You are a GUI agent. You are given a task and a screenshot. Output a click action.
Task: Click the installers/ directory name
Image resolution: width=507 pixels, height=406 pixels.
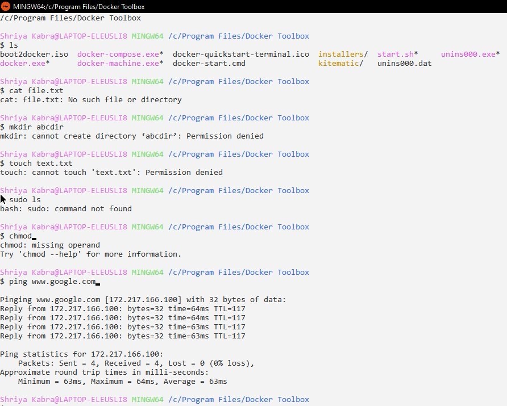[x=343, y=55]
